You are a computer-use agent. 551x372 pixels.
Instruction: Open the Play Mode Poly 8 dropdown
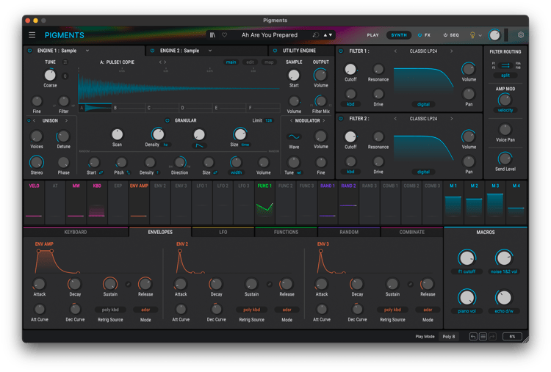click(x=449, y=337)
